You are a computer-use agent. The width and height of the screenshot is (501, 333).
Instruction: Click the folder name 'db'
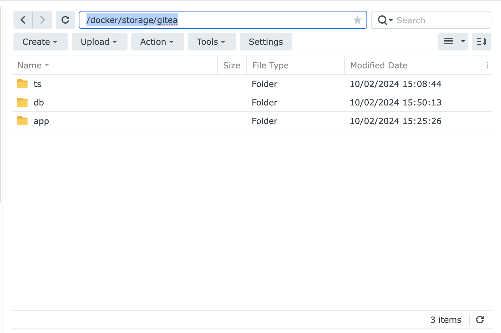coord(39,102)
